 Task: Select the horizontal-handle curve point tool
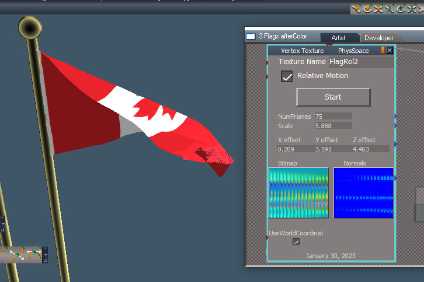point(34,255)
